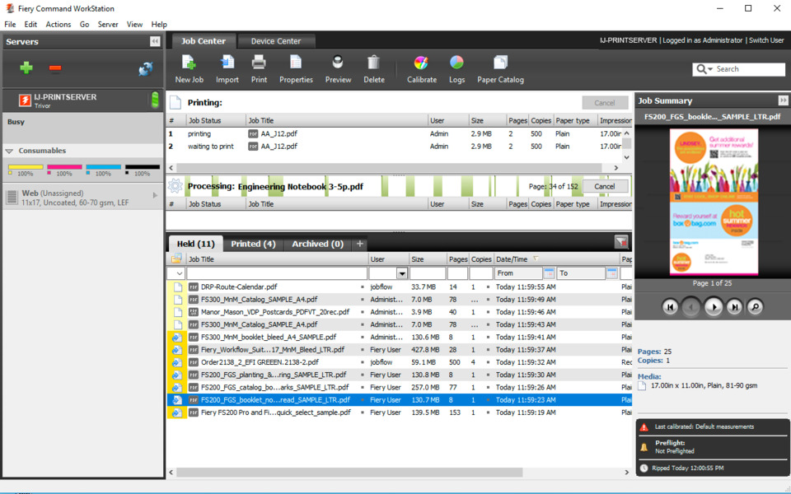
Task: Click the From date calendar icon
Action: 549,273
